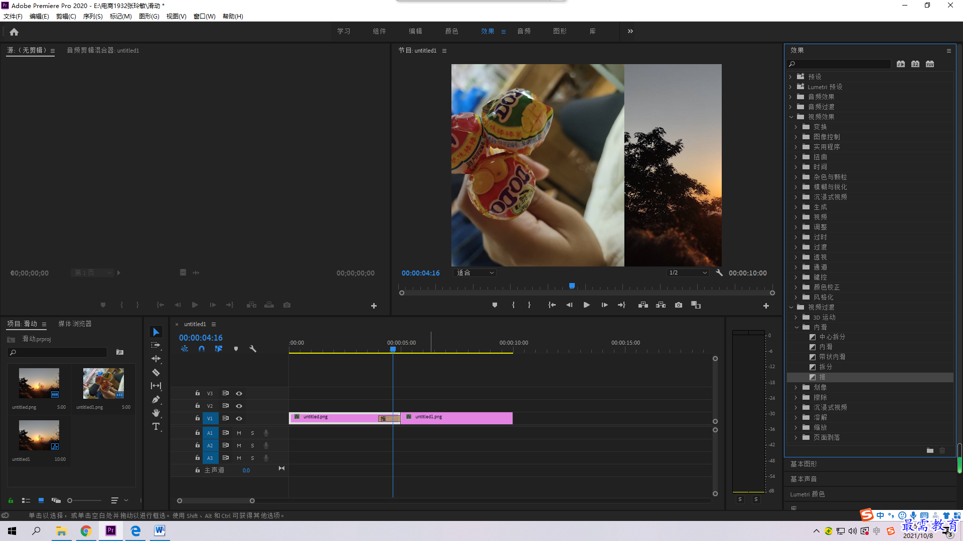Screen dimensions: 963x541
Task: Select the Track Select Forward tool
Action: (156, 345)
